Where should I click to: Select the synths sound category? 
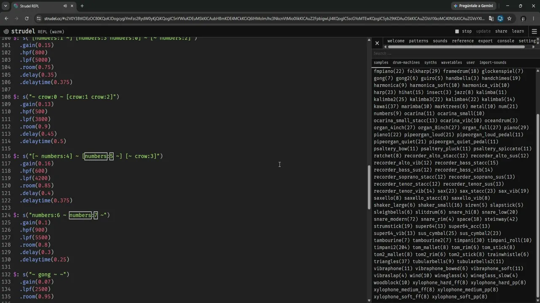pyautogui.click(x=430, y=63)
